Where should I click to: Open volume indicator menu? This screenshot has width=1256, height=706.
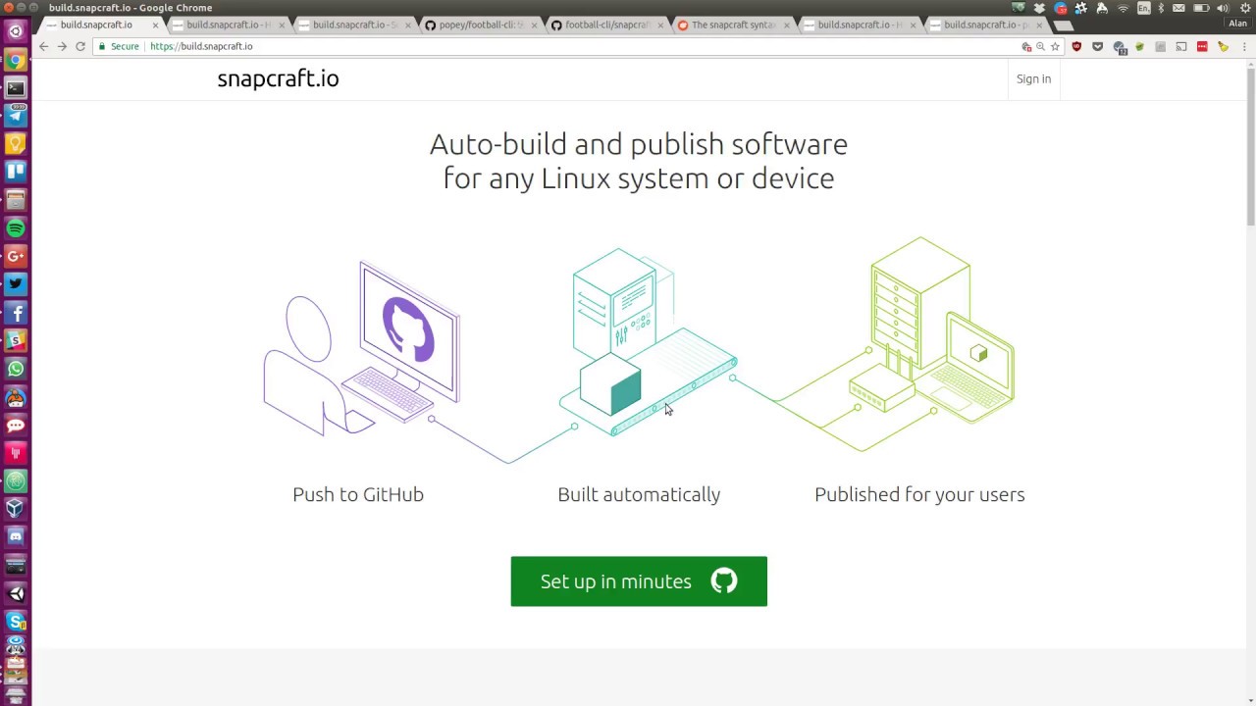click(x=1223, y=8)
